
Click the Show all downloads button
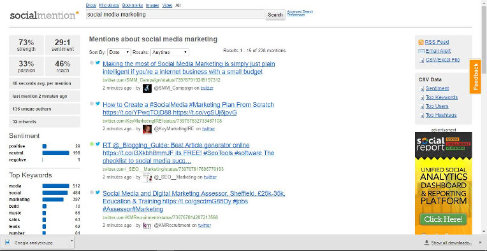click(448, 243)
